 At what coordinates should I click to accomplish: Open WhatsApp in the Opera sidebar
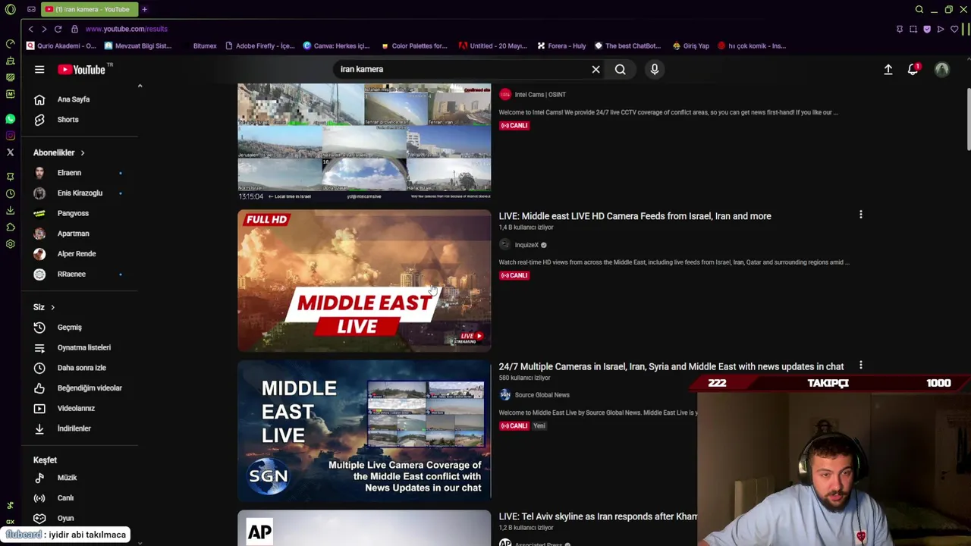point(10,119)
